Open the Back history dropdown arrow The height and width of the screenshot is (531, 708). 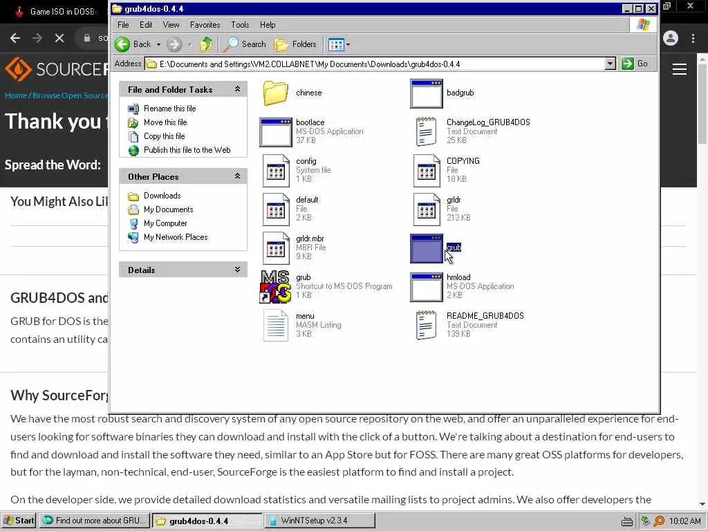click(x=158, y=44)
